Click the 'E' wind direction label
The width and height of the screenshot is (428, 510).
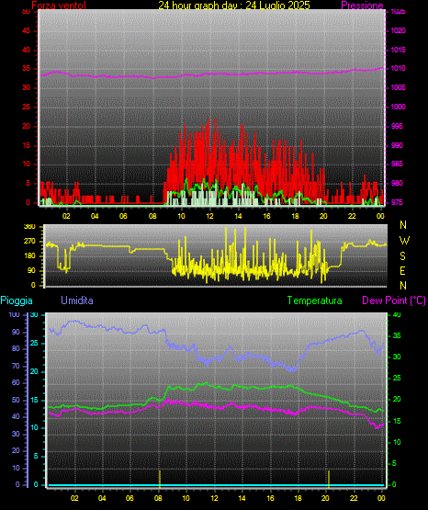pos(402,270)
